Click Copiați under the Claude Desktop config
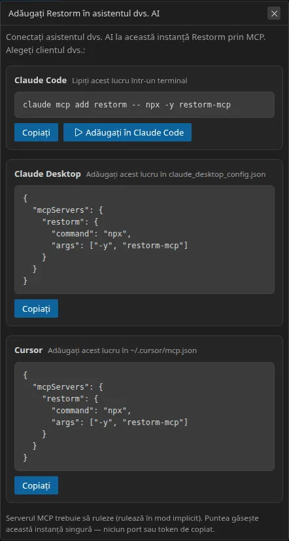This screenshot has height=541, width=289. tap(36, 308)
